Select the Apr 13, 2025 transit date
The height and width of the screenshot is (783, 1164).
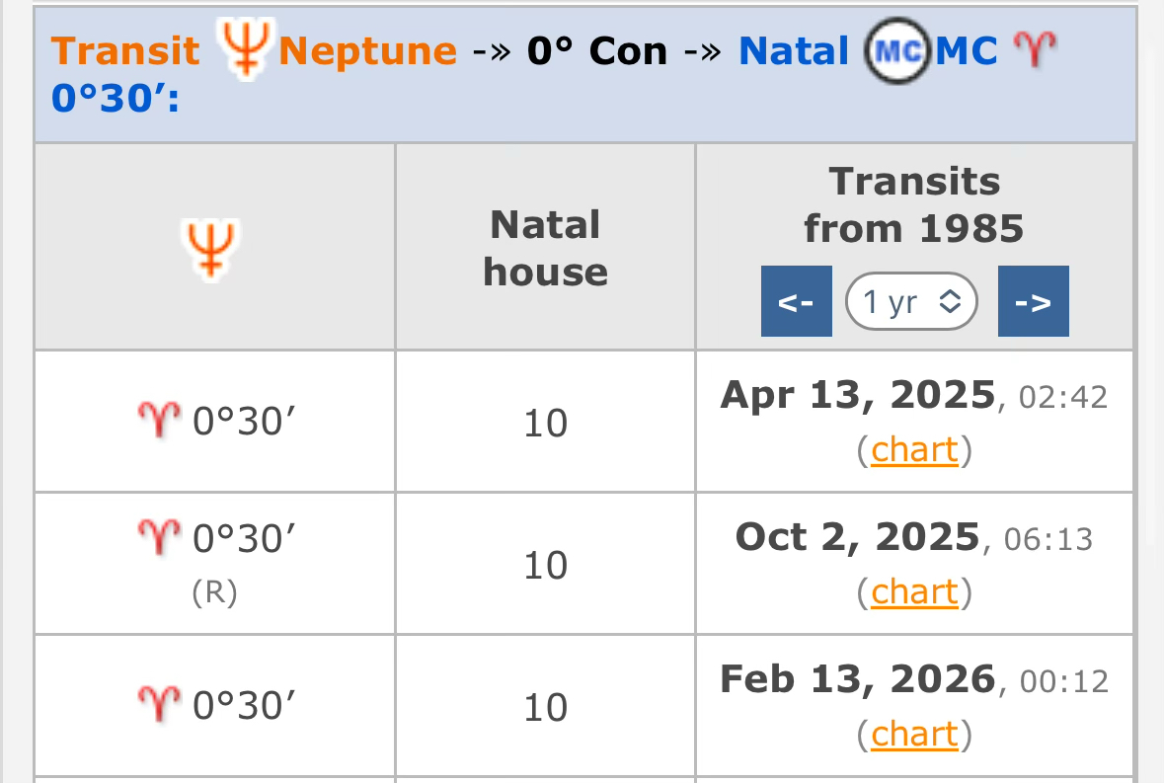coord(858,395)
